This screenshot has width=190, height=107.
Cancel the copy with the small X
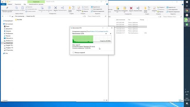[110, 34]
